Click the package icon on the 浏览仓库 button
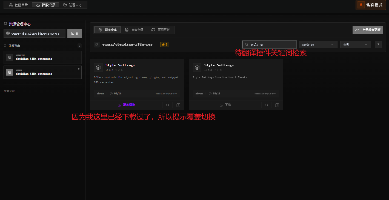Screen dimensions: 389x200 point(100,30)
